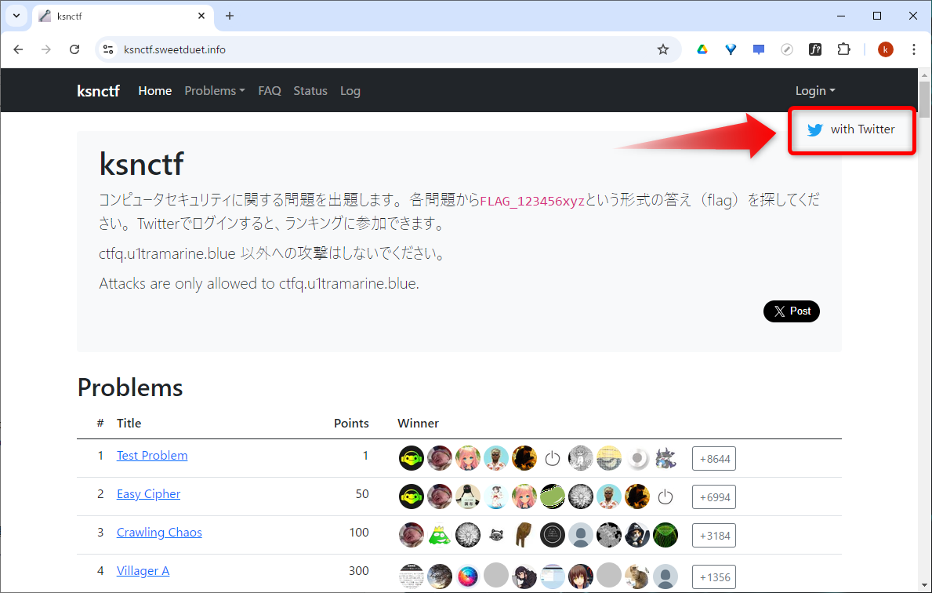The image size is (932, 593).
Task: Open the Problems dropdown in the navbar
Action: point(214,90)
